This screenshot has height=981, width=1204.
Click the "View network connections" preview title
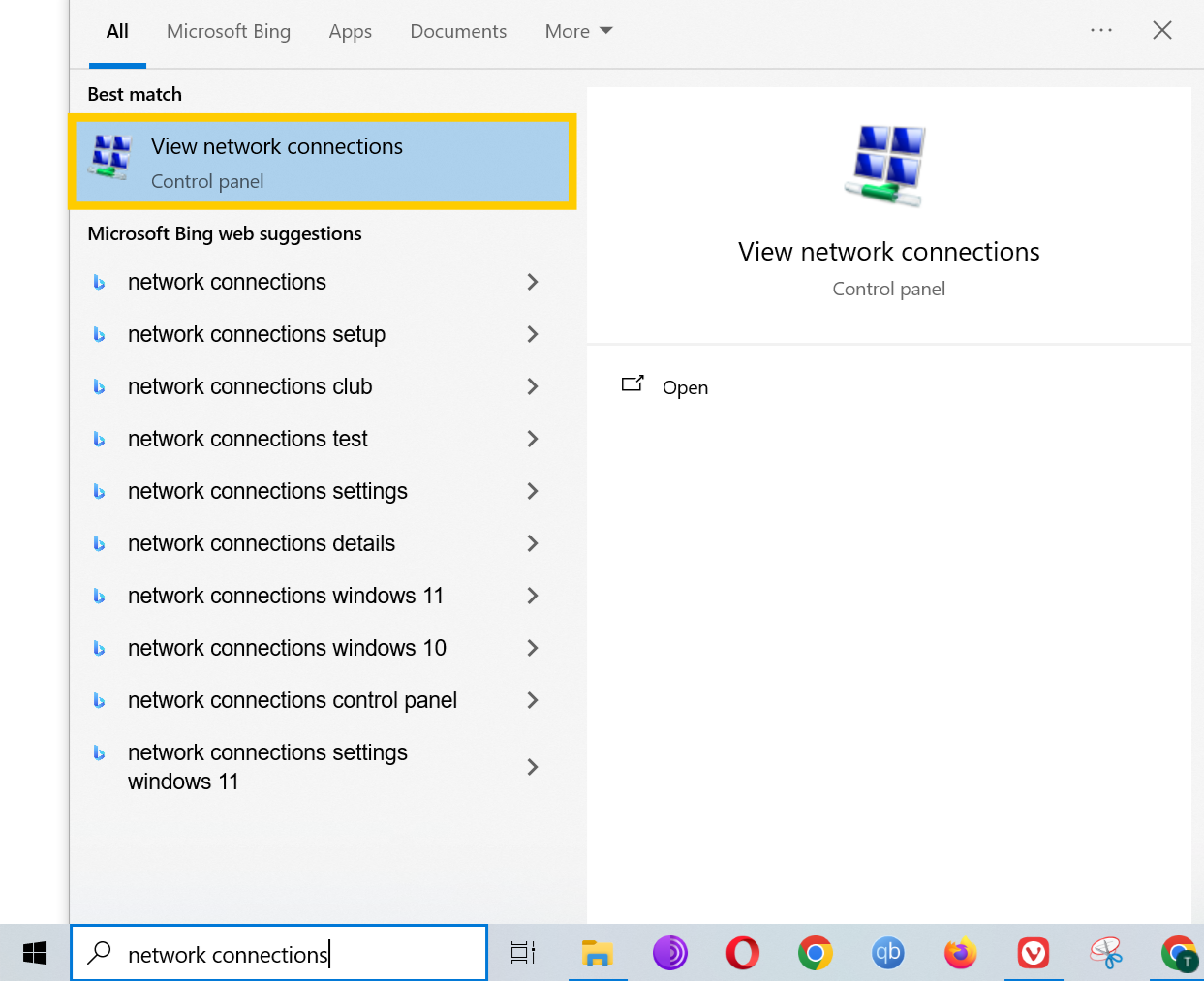click(x=888, y=252)
